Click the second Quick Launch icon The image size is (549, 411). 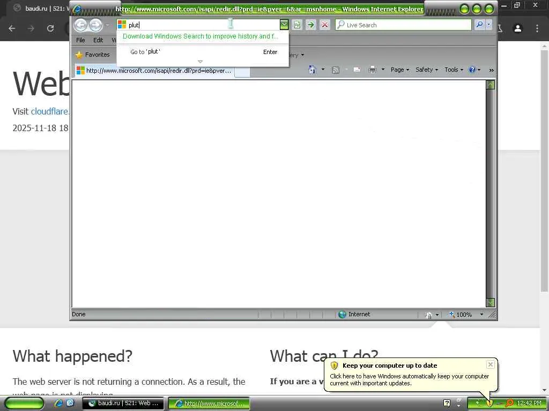(70, 403)
